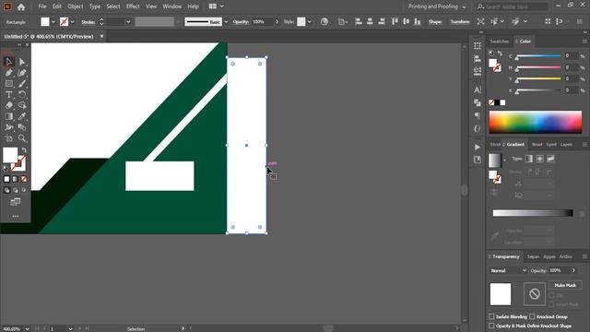Open the Effect menu
Screen dimensions: 590x332
(133, 6)
